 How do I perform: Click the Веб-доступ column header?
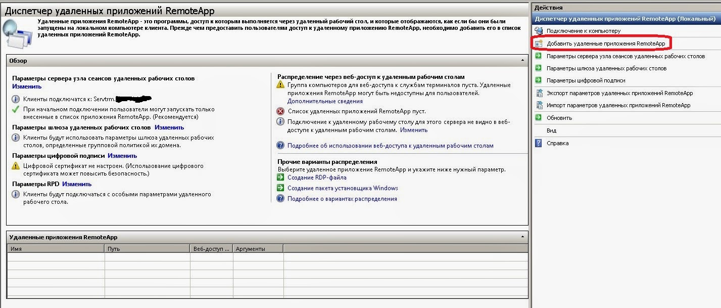point(212,249)
